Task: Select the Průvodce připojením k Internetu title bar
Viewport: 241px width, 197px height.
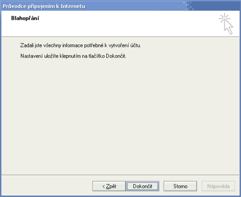Action: coord(120,6)
